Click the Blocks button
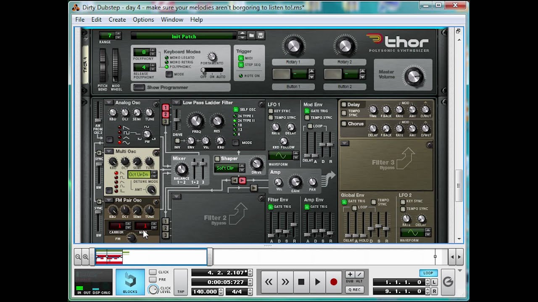 click(x=130, y=282)
